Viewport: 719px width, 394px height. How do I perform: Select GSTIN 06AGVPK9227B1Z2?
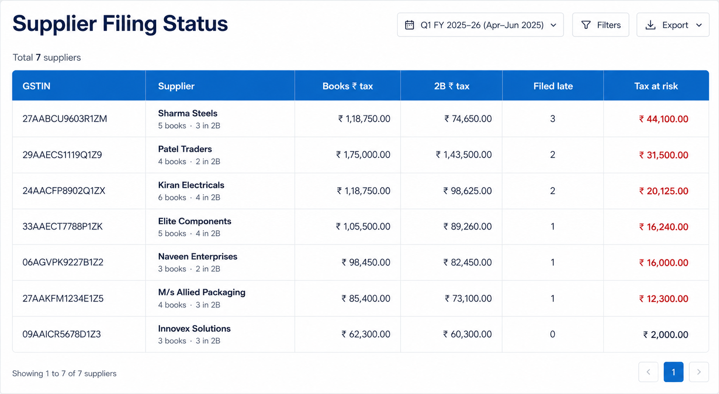63,262
